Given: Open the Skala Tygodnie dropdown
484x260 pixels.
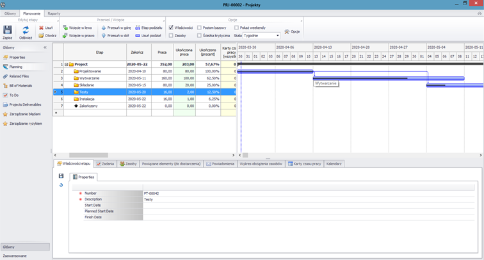Looking at the screenshot, I should pos(261,35).
